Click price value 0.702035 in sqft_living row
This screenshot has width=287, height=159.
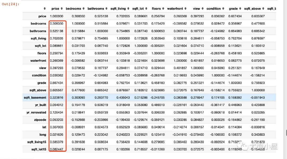[x=57, y=38]
